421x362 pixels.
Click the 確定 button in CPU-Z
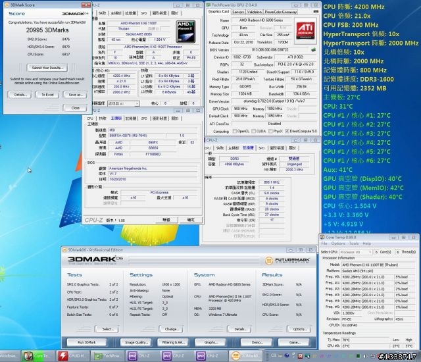191,219
